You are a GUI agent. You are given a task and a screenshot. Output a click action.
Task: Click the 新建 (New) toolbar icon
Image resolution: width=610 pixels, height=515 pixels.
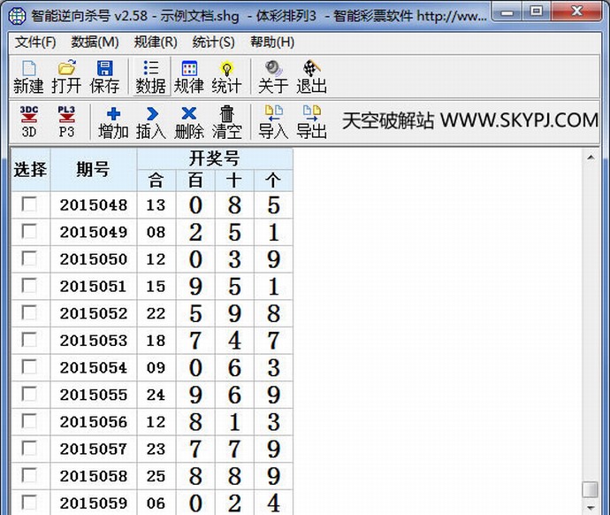click(28, 76)
